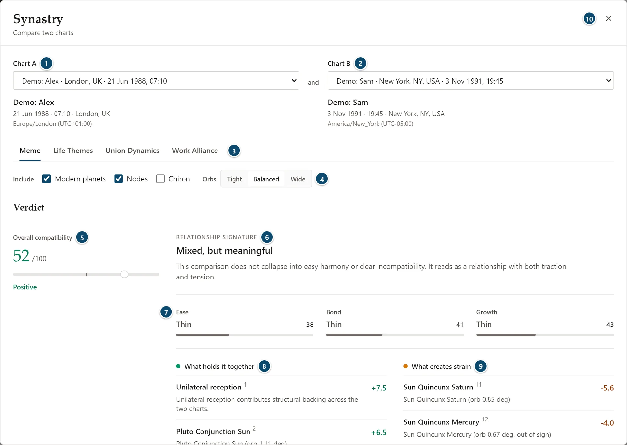The image size is (627, 445).
Task: Click the Growth progress bar
Action: (545, 335)
